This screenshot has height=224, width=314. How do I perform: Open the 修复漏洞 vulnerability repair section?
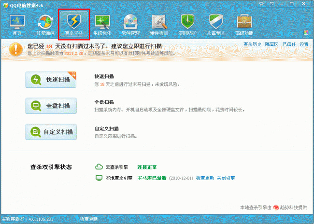(x=45, y=25)
